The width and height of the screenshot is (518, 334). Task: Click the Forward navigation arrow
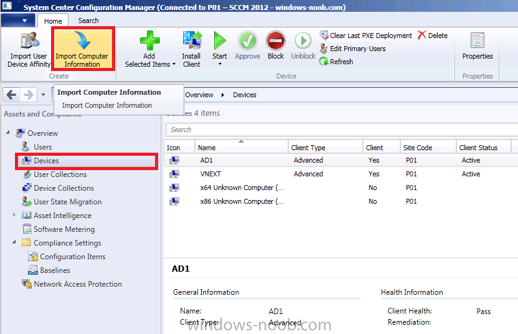pos(29,95)
